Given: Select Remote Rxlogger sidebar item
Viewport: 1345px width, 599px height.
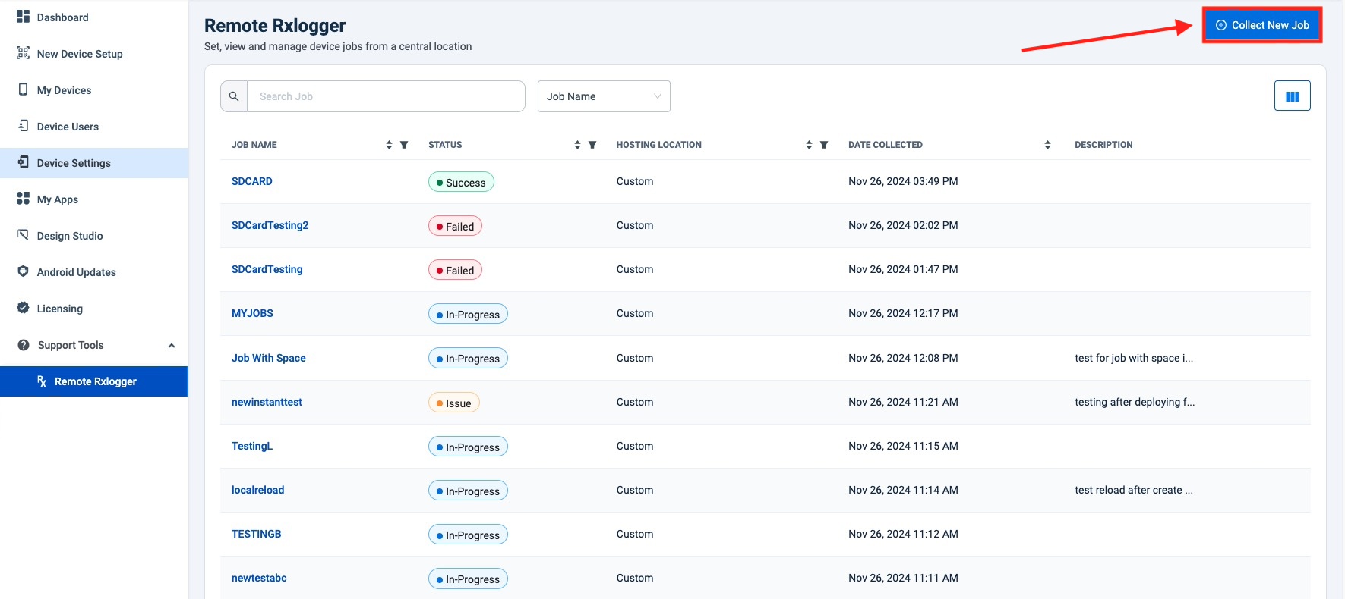Looking at the screenshot, I should coord(95,381).
